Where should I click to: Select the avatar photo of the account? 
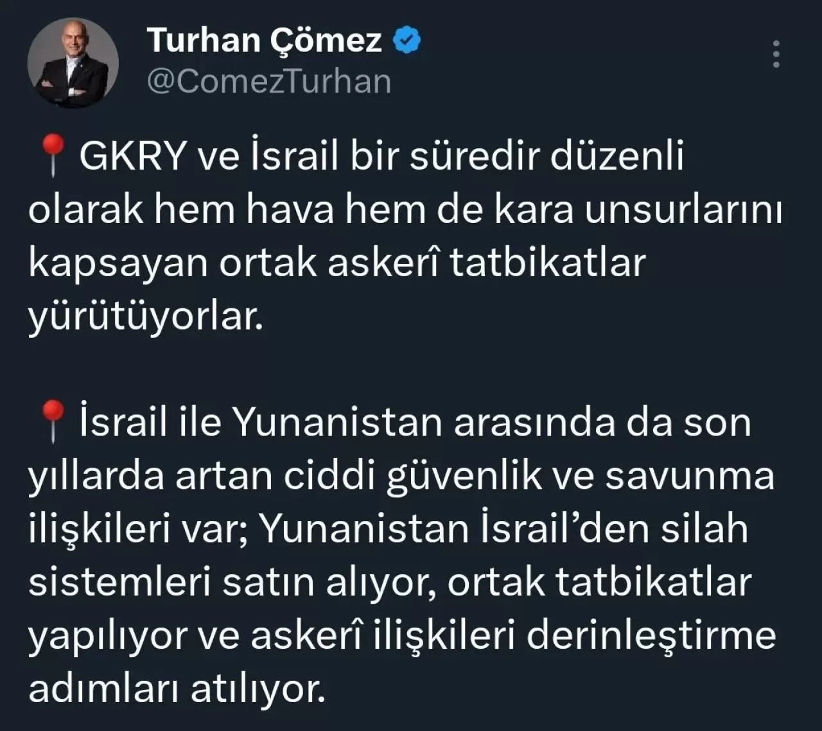pos(73,60)
